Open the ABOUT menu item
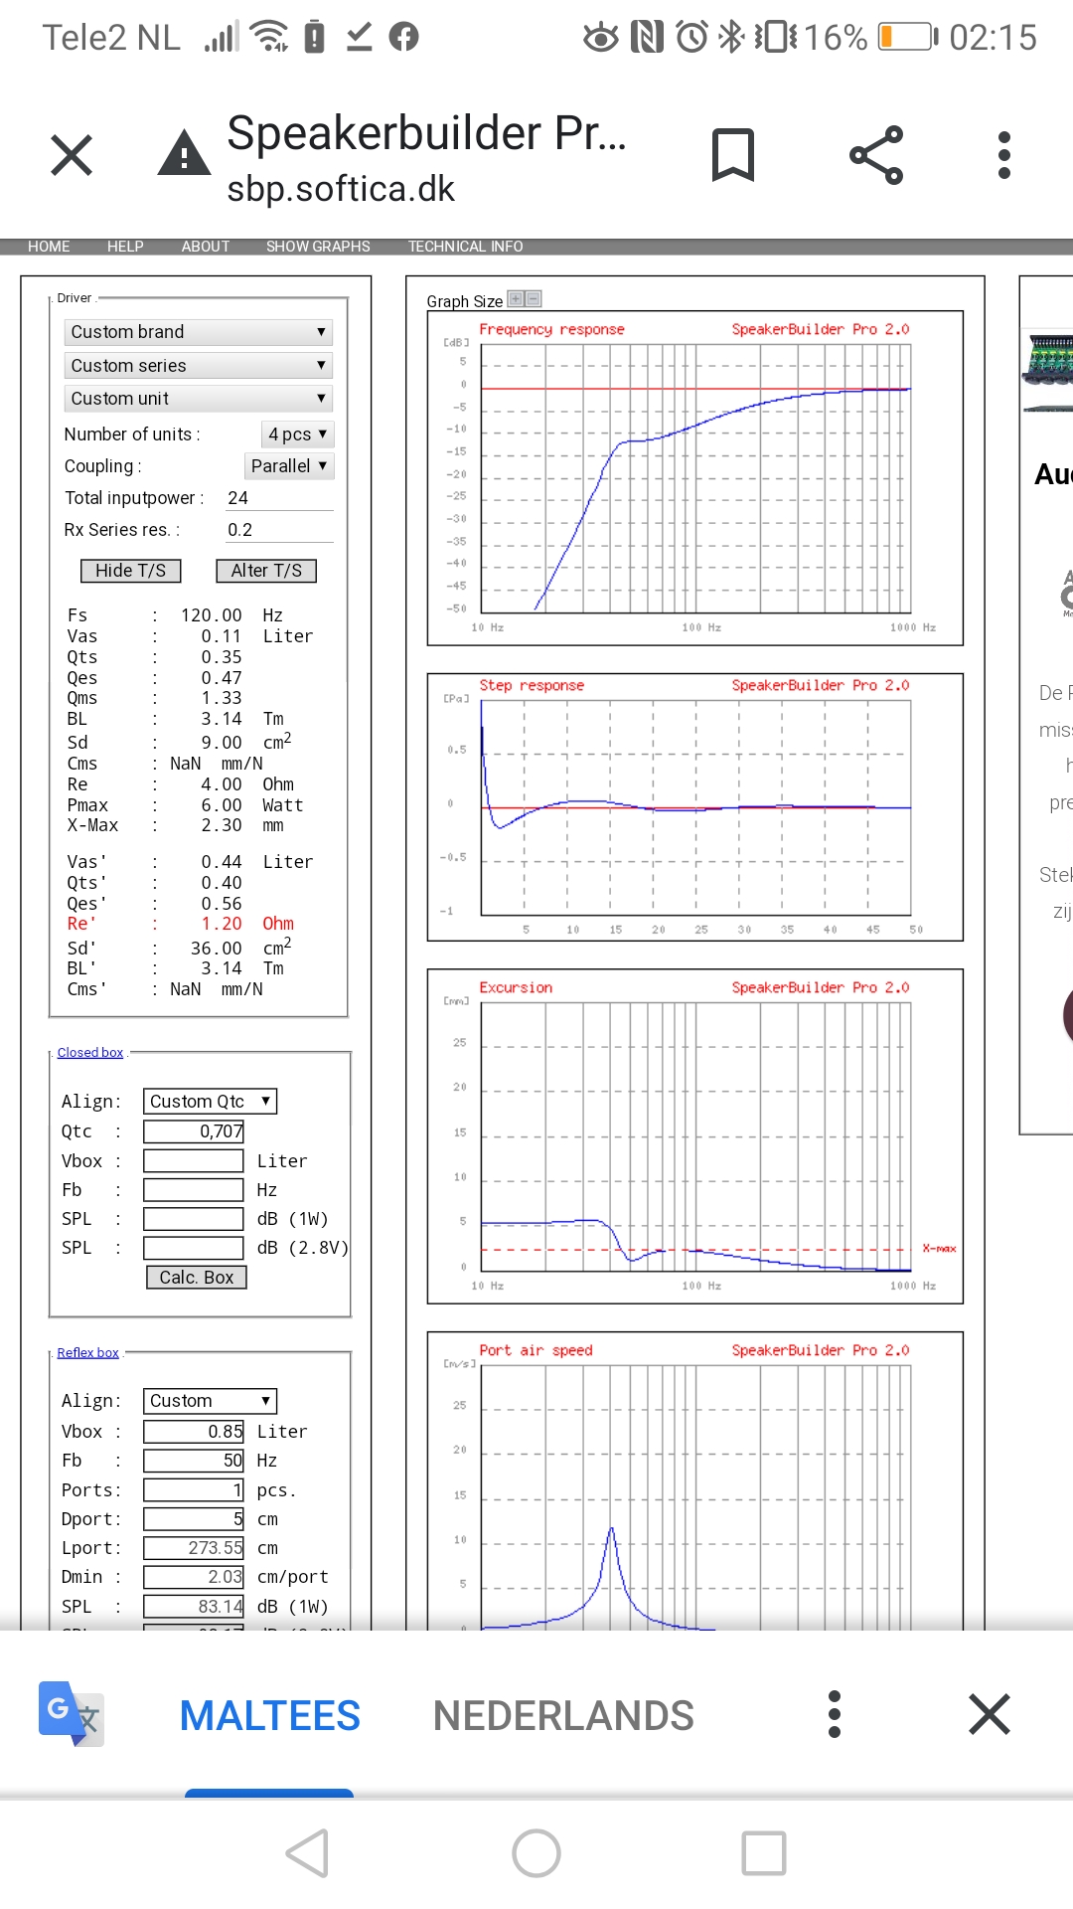Screen dimensions: 1073x1909 (x=205, y=247)
